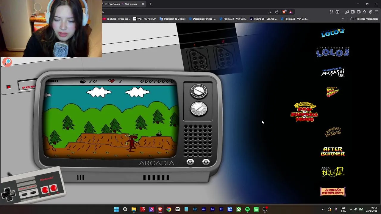The image size is (381, 214).
Task: Click the second NES controller port
Action: 225,57
